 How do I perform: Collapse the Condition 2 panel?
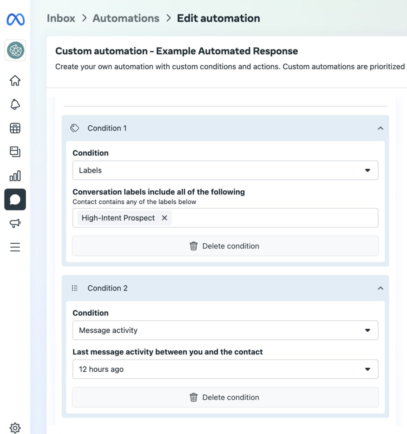(x=380, y=288)
